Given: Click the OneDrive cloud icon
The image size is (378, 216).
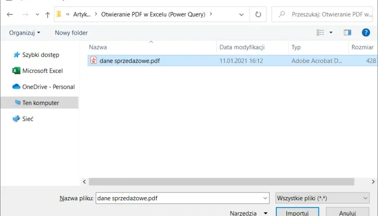Looking at the screenshot, I should point(16,86).
